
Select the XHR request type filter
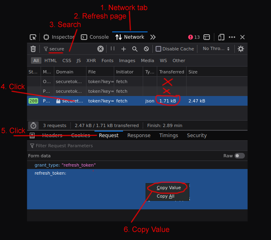91,61
